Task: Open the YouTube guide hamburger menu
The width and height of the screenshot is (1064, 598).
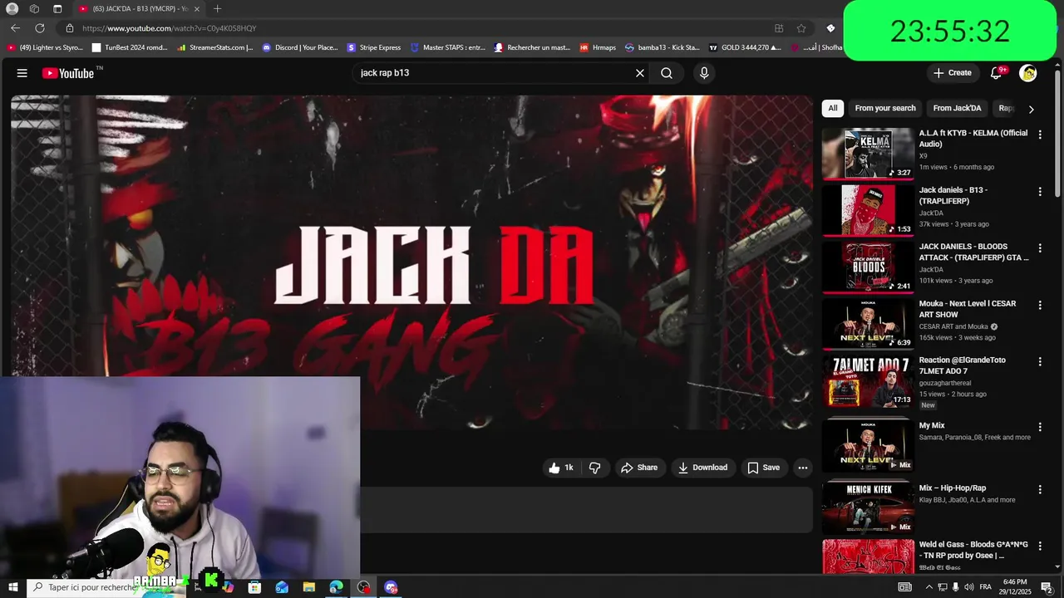Action: [x=22, y=73]
